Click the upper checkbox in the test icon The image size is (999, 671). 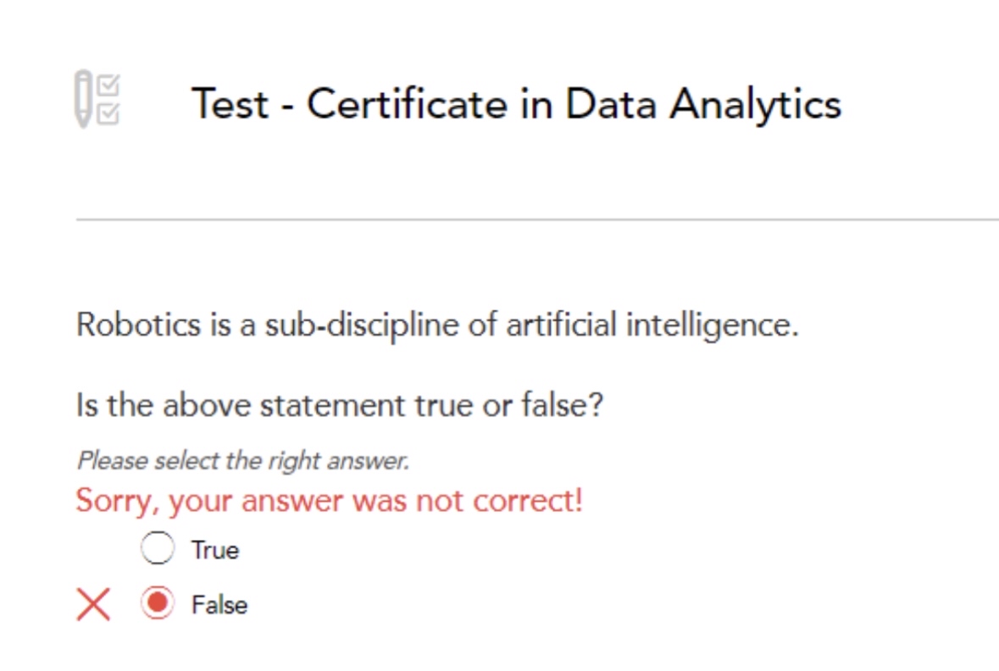(x=108, y=86)
